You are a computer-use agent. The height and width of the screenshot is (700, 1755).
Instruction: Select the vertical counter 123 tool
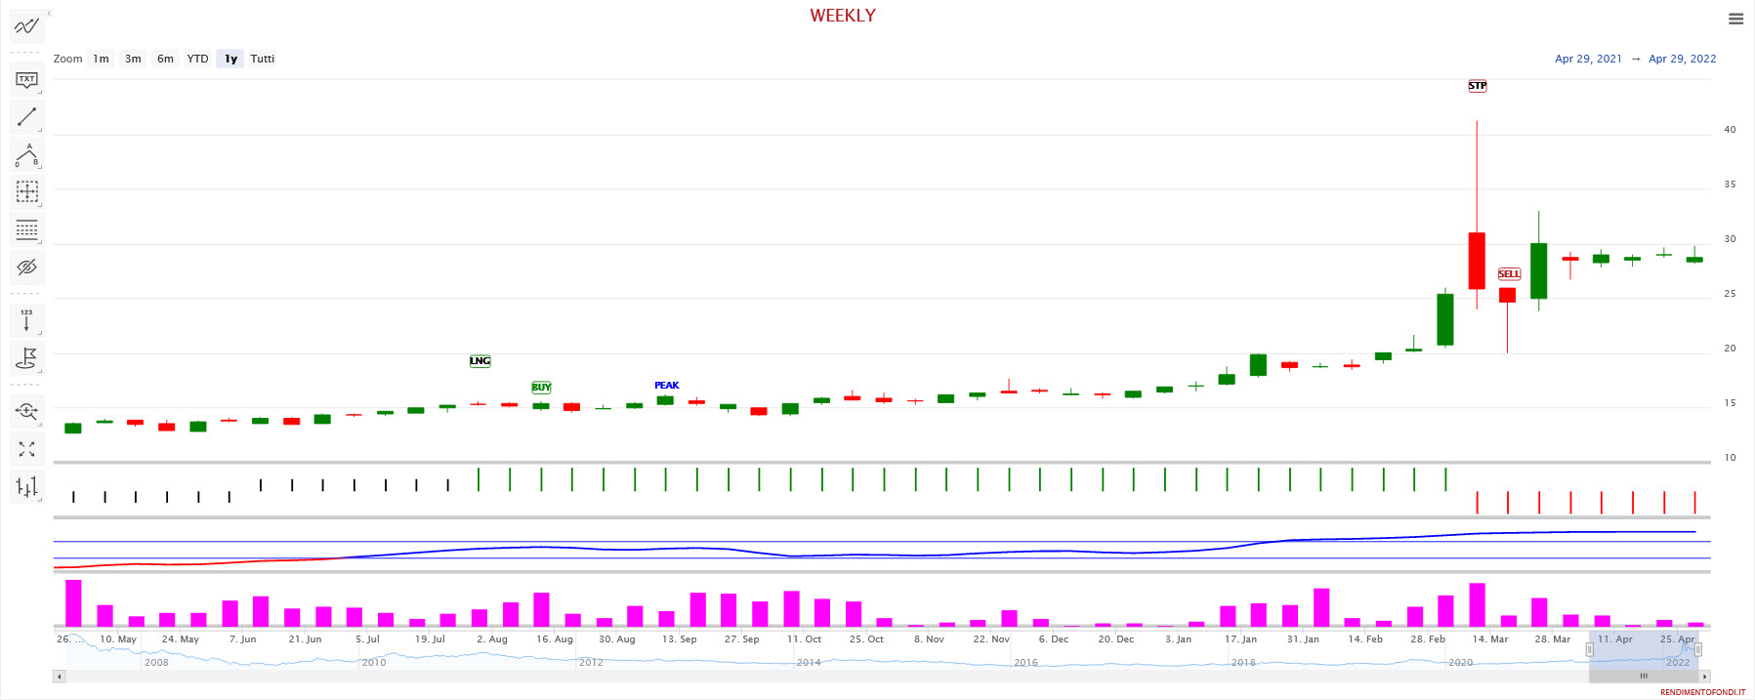point(26,320)
